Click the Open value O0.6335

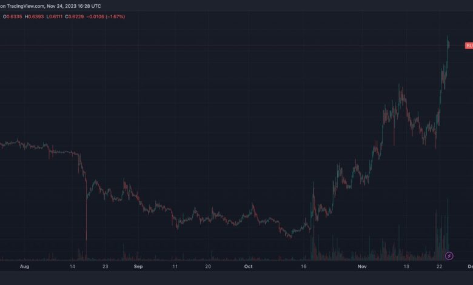pyautogui.click(x=12, y=16)
